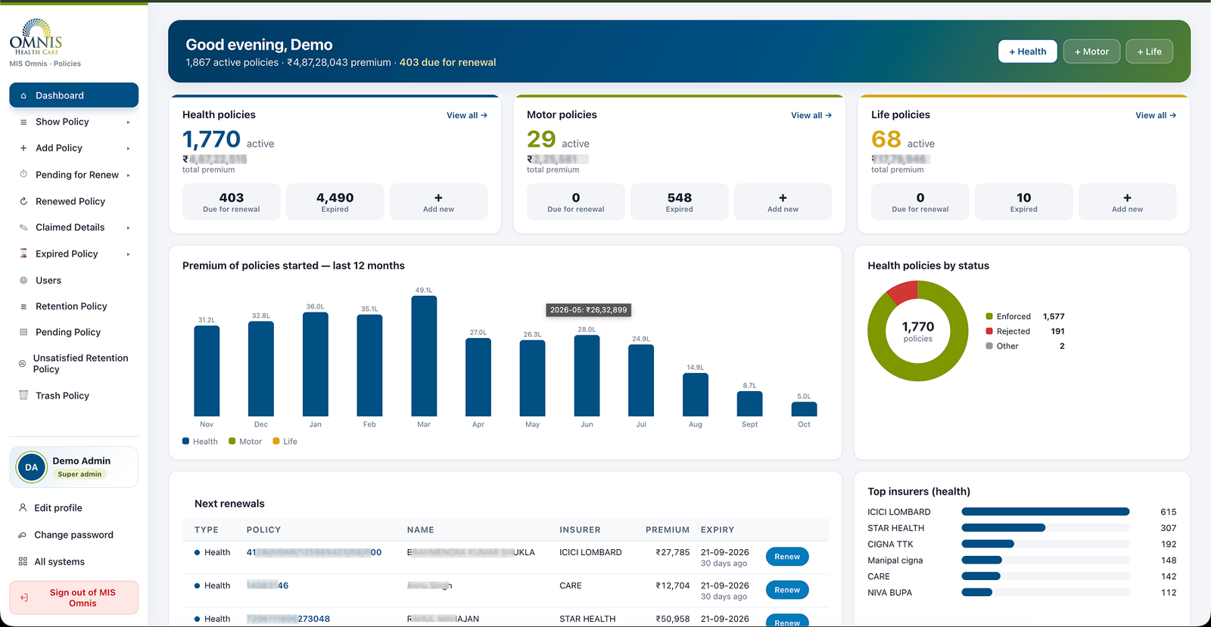The height and width of the screenshot is (627, 1211).
Task: Expand the Expired Policy submenu arrow
Action: point(129,254)
